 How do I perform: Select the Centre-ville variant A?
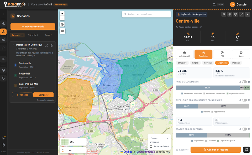33,65
